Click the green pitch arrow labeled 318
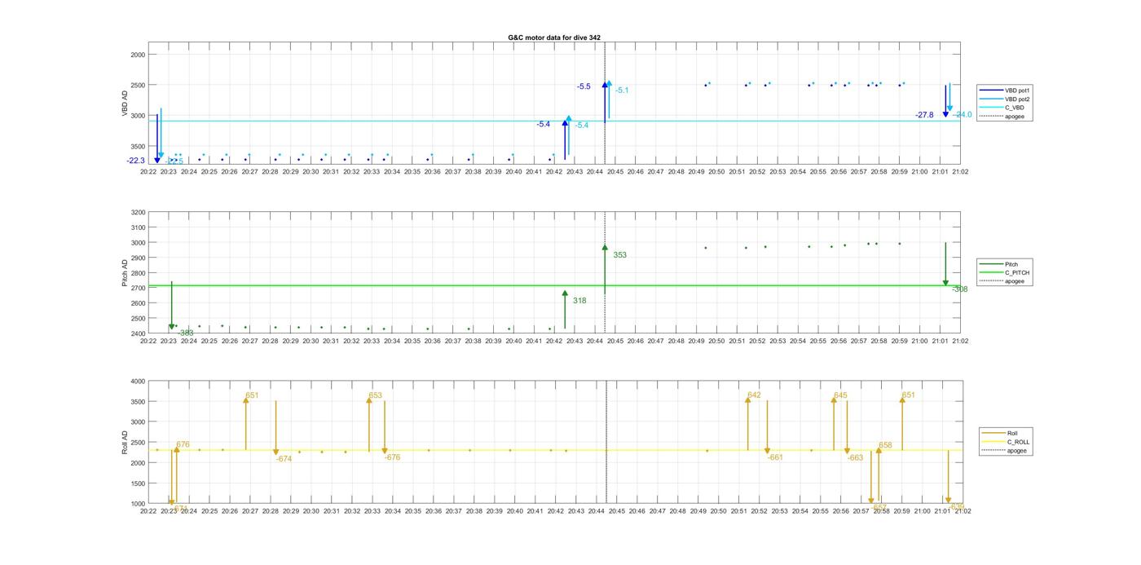This screenshot has height=565, width=1141. [x=565, y=310]
